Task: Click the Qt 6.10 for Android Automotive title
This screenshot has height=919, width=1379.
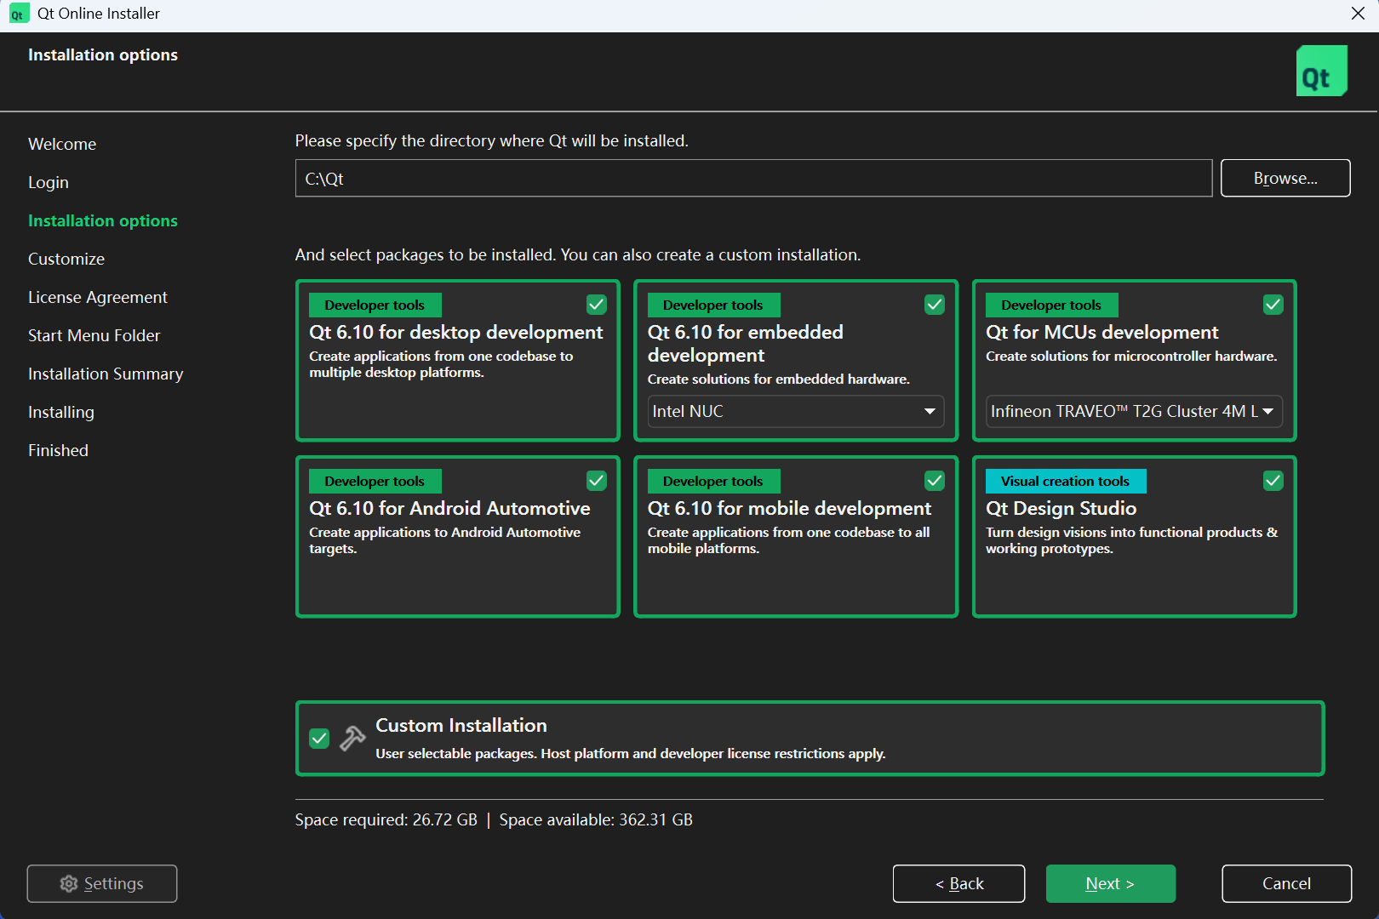Action: click(x=449, y=508)
